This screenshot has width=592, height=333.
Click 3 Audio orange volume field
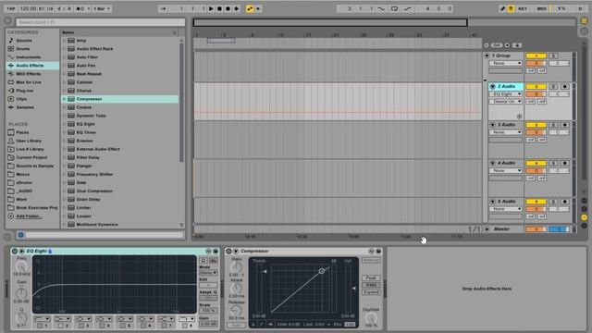pyautogui.click(x=536, y=132)
